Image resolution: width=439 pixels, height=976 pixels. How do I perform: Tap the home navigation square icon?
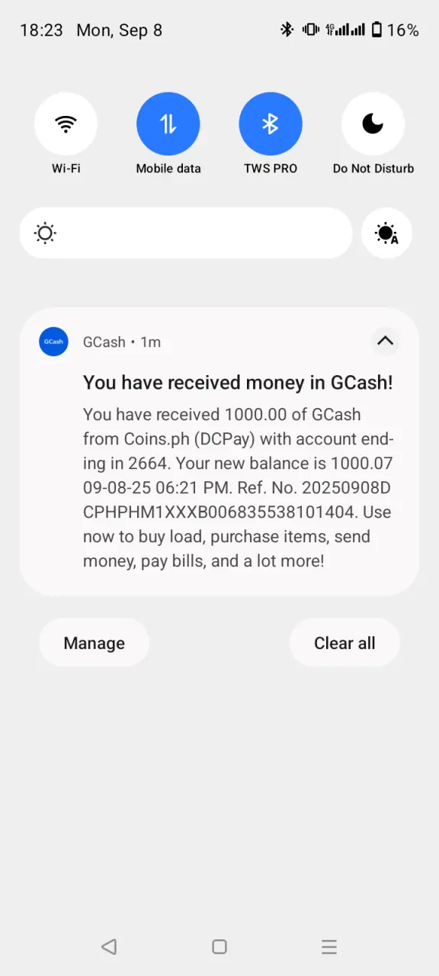tap(219, 947)
